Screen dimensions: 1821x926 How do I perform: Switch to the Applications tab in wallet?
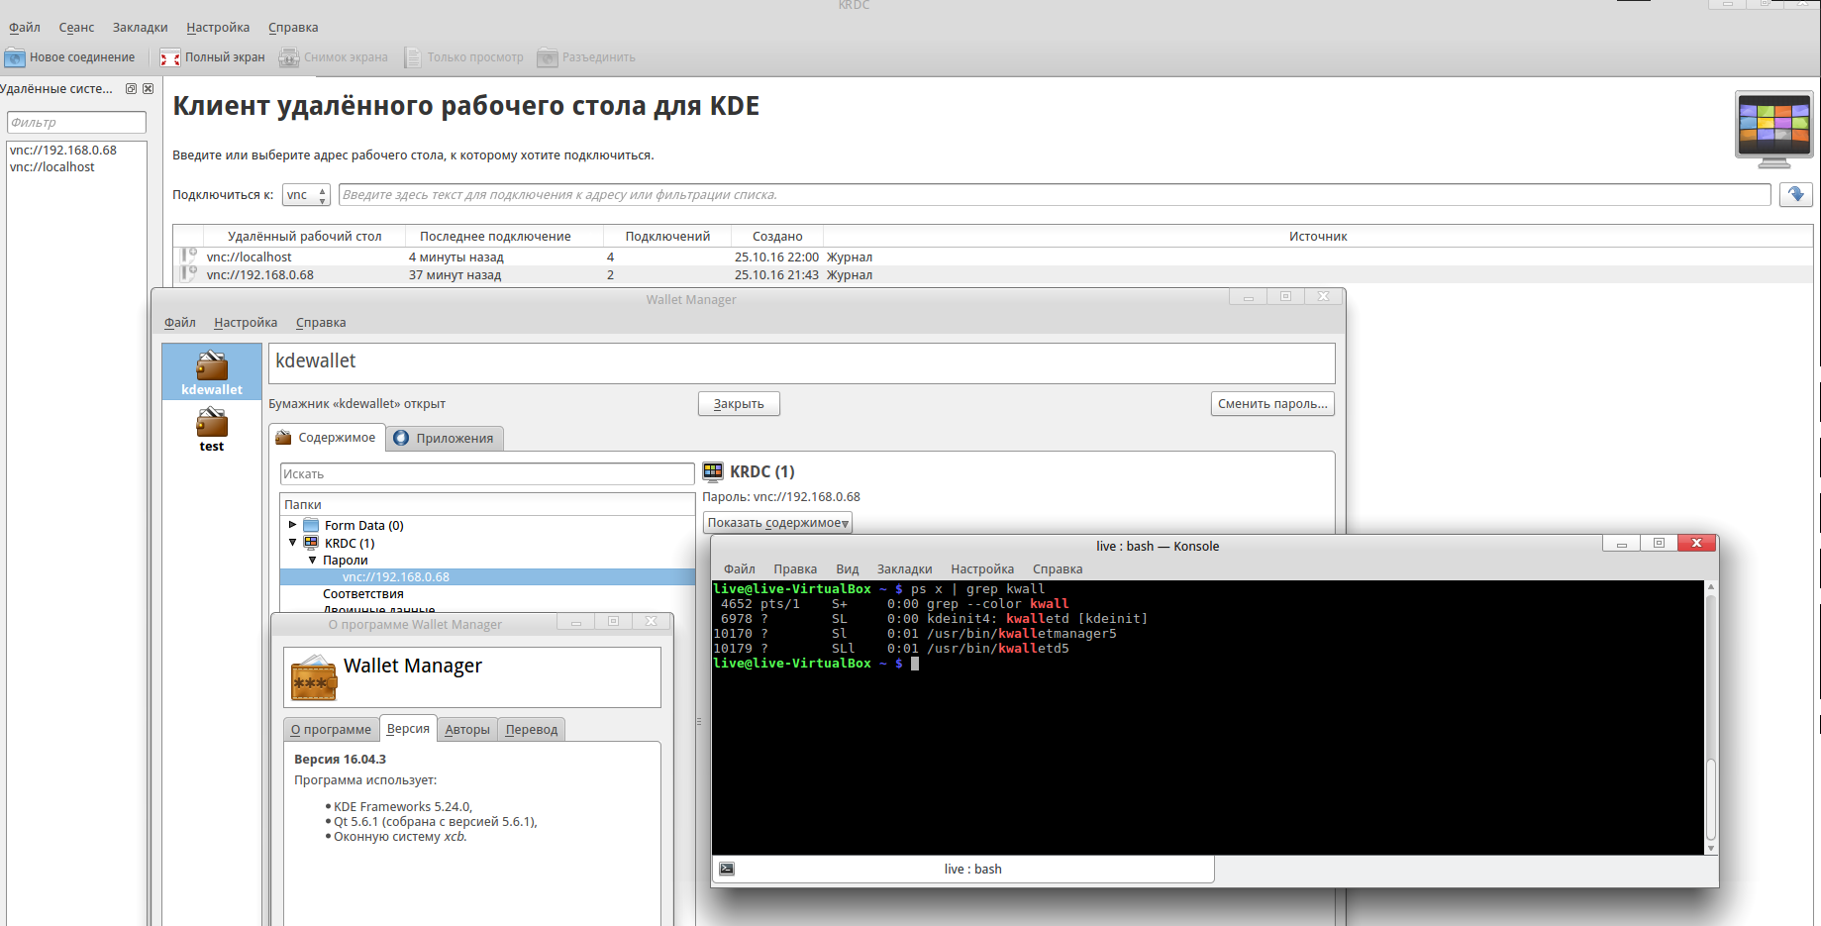(x=444, y=439)
